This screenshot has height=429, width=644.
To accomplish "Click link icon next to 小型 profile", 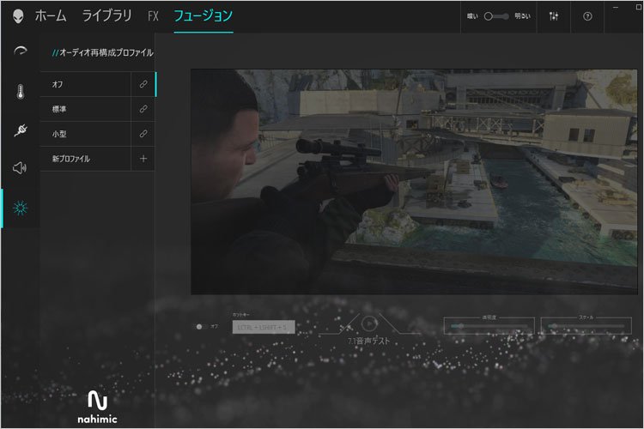I will (143, 134).
